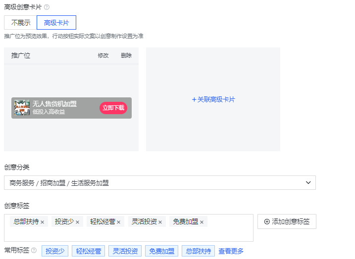Viewport: 355px width, 259px height.
Task: Select common tag 总部扶持
Action: coord(199,251)
